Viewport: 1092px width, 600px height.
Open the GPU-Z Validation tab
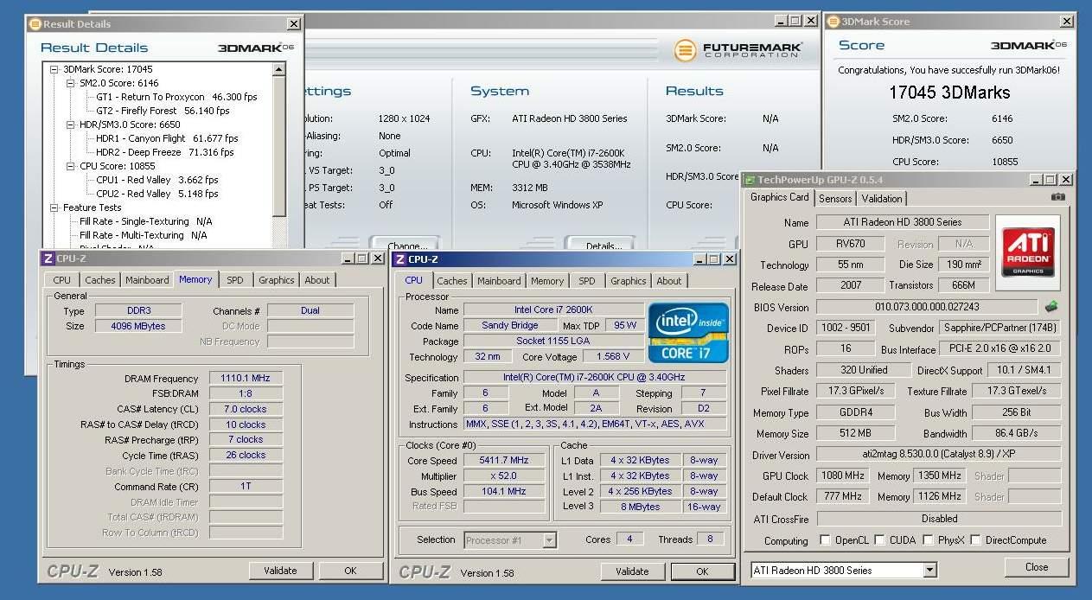[x=882, y=198]
